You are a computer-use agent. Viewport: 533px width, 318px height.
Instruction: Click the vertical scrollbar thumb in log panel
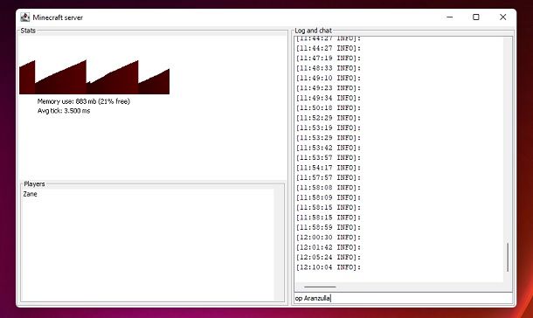508,257
